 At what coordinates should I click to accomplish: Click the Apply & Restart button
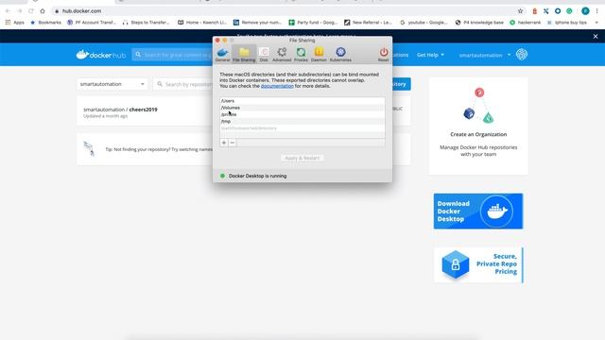point(302,158)
